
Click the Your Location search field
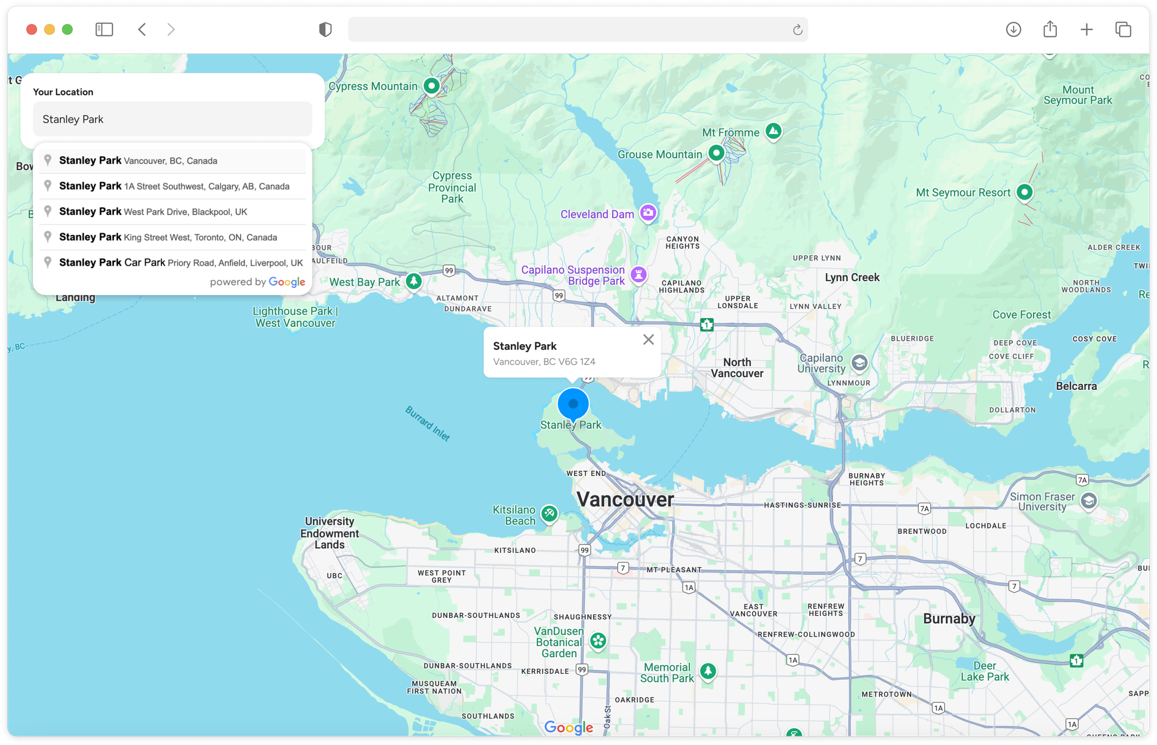coord(172,119)
